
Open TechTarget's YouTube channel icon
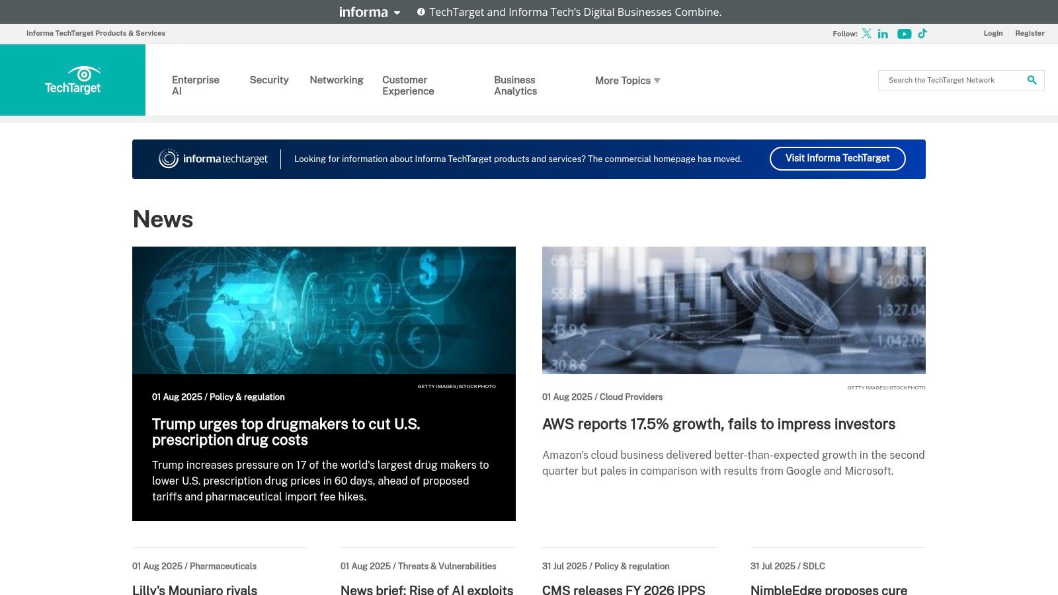point(904,34)
